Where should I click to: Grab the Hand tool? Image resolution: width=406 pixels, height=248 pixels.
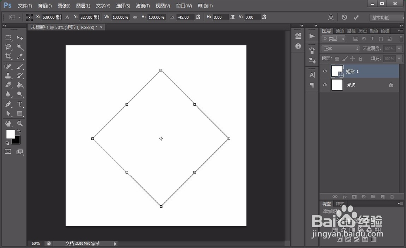(9, 124)
